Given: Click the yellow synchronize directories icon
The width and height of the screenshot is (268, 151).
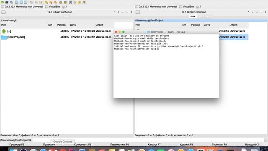Looking at the screenshot, I should [79, 2].
